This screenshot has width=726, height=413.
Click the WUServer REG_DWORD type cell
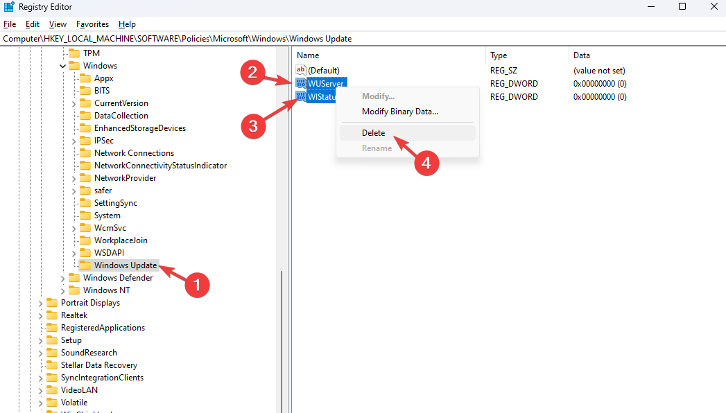tap(514, 84)
